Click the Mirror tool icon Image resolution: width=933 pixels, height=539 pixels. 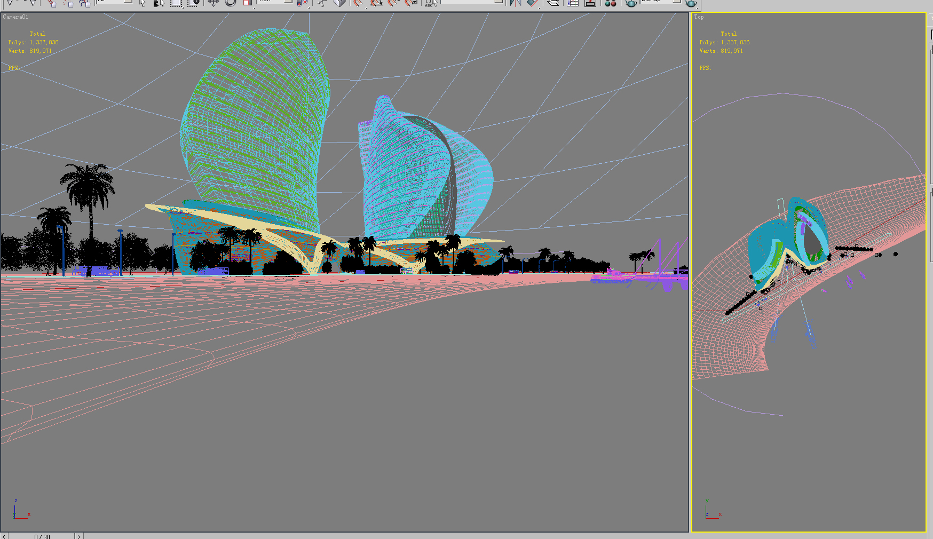[x=515, y=3]
